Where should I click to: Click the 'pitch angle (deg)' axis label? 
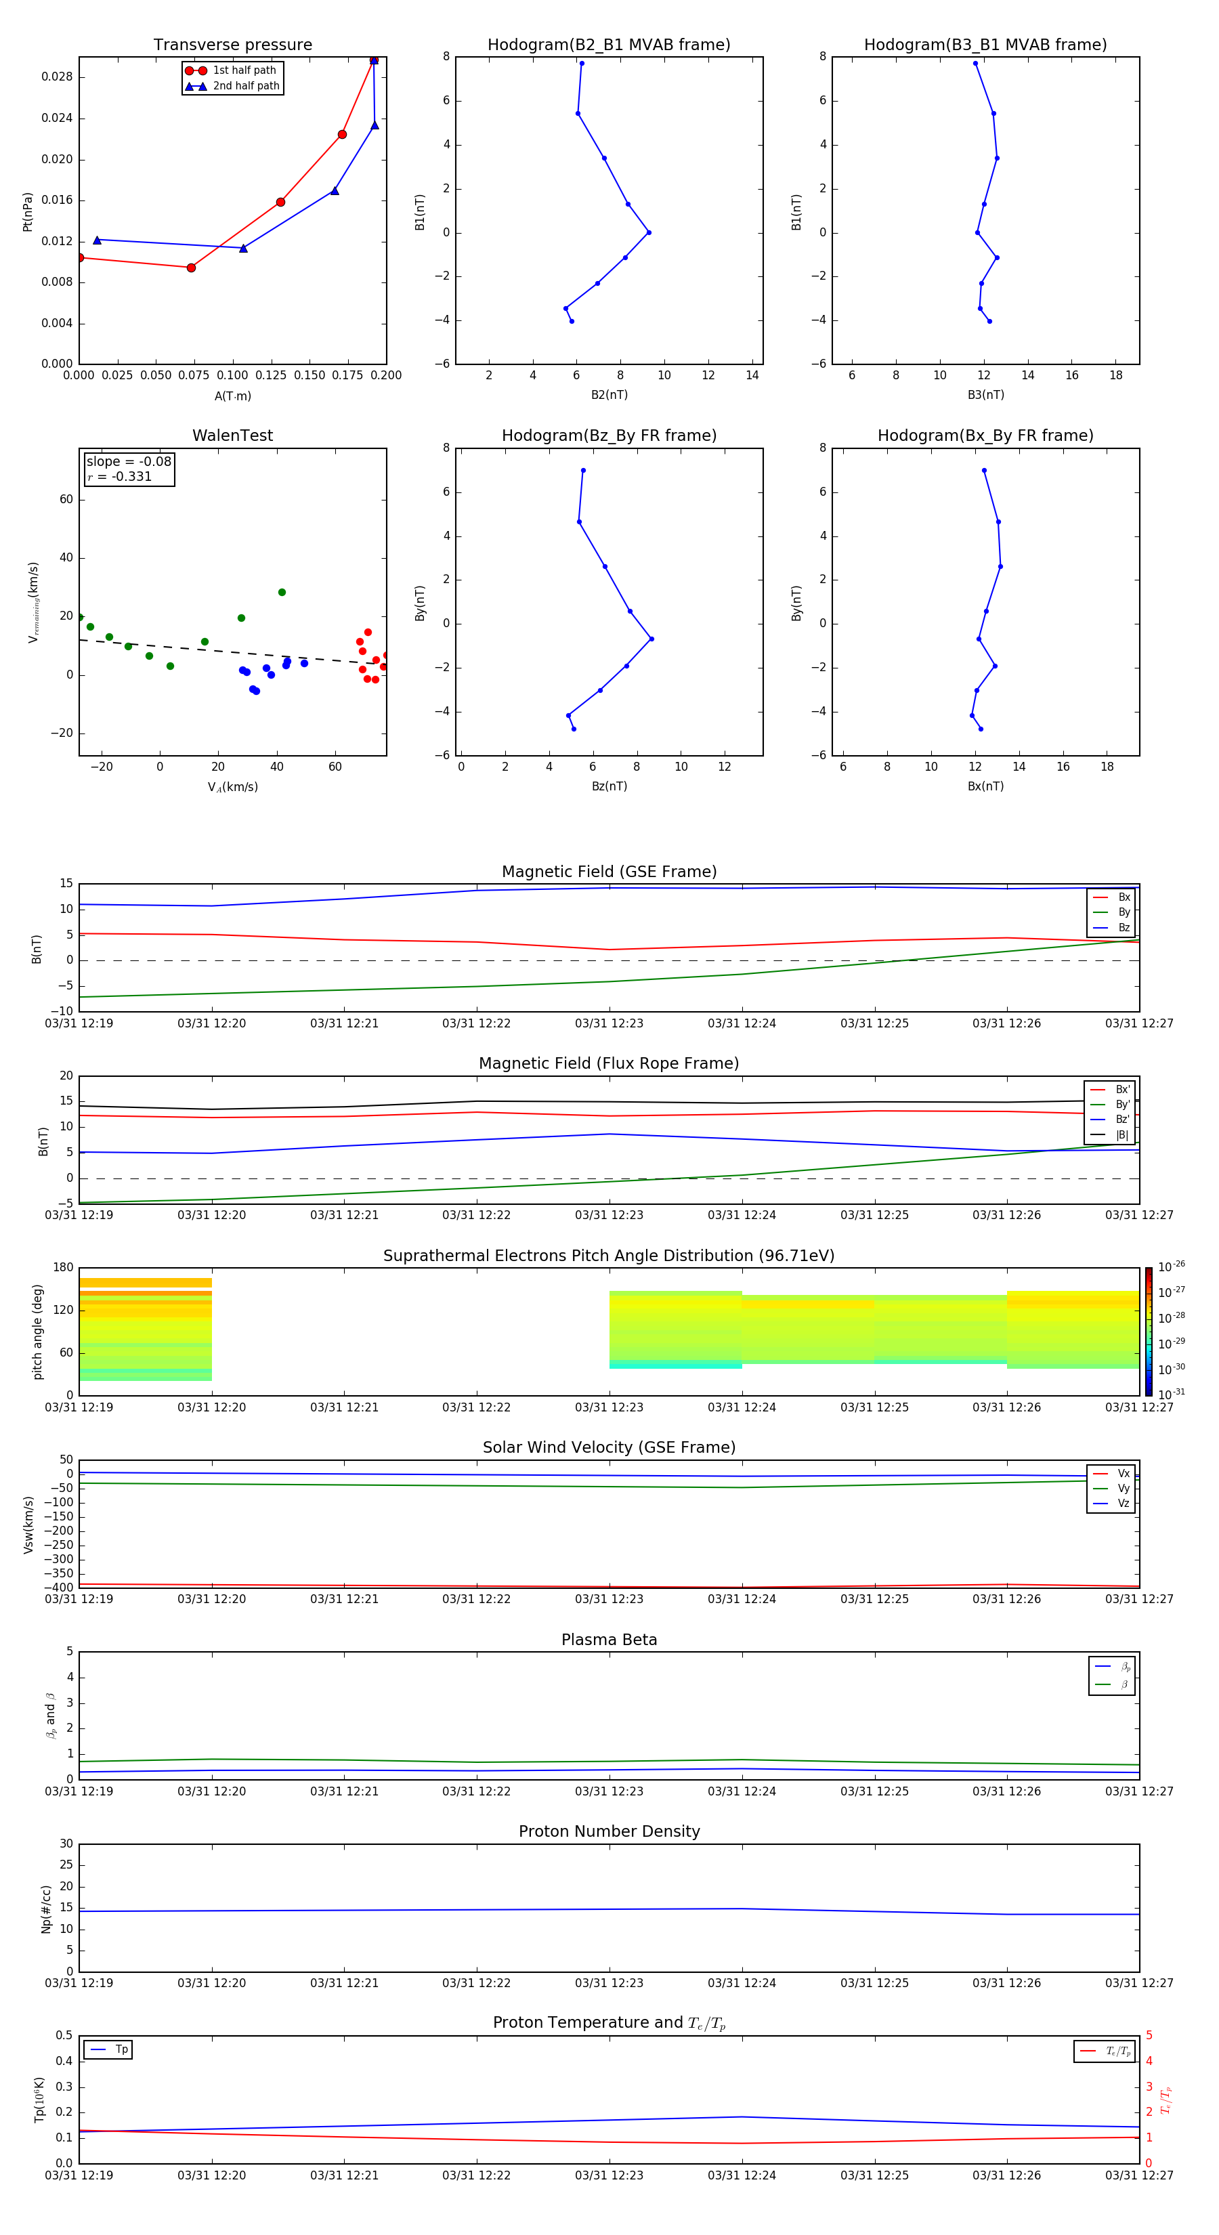37,1332
